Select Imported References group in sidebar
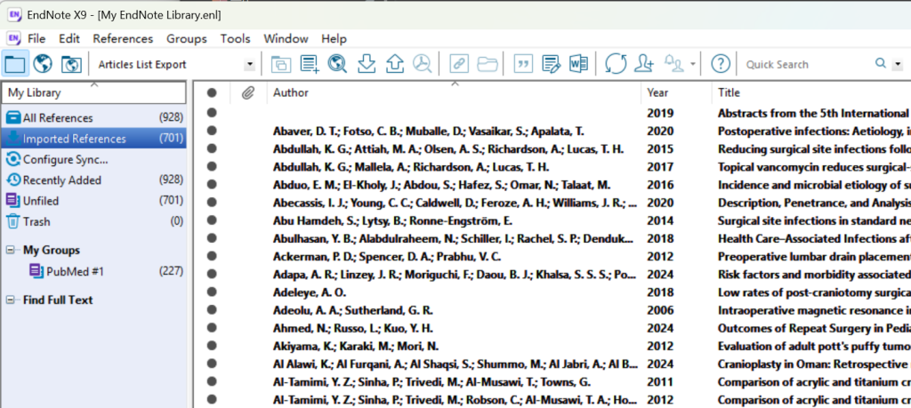Image resolution: width=911 pixels, height=408 pixels. 75,139
